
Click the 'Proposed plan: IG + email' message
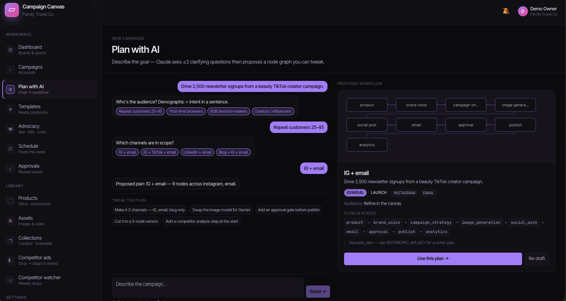pos(176,184)
